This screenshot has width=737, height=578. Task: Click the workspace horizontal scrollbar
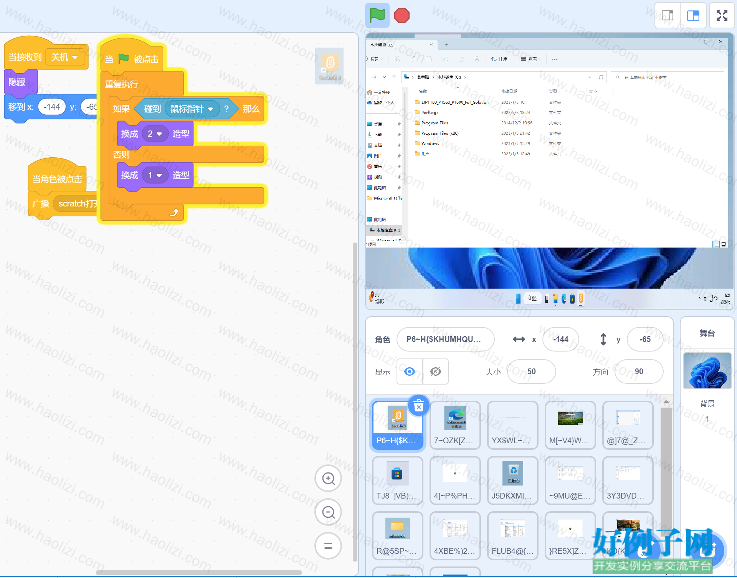[199, 572]
